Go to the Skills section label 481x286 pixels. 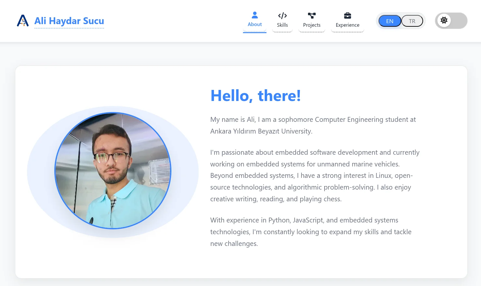tap(282, 25)
